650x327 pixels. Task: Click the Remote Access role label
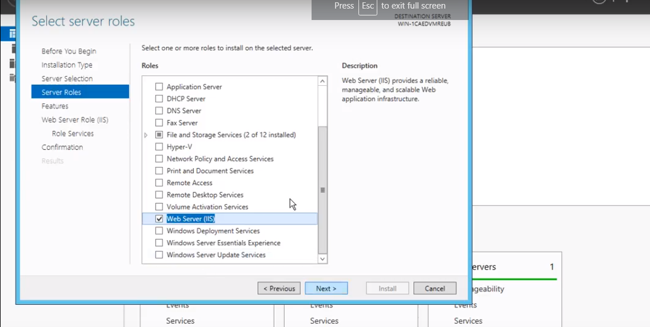point(189,183)
